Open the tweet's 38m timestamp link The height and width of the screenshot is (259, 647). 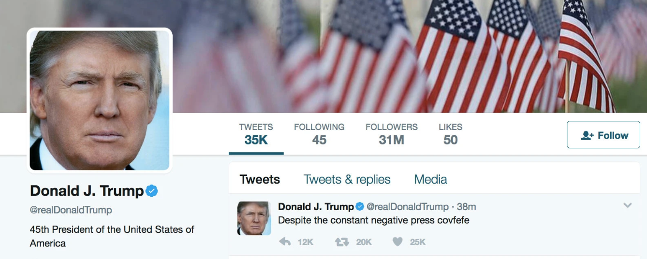[466, 207]
